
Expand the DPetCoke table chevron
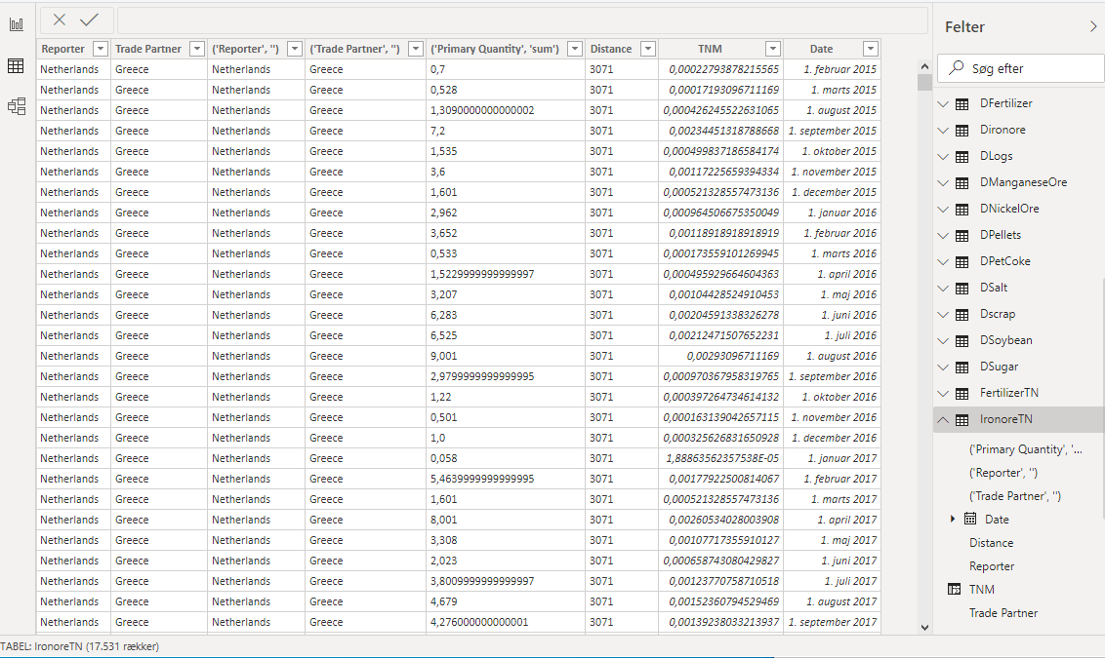coord(943,262)
